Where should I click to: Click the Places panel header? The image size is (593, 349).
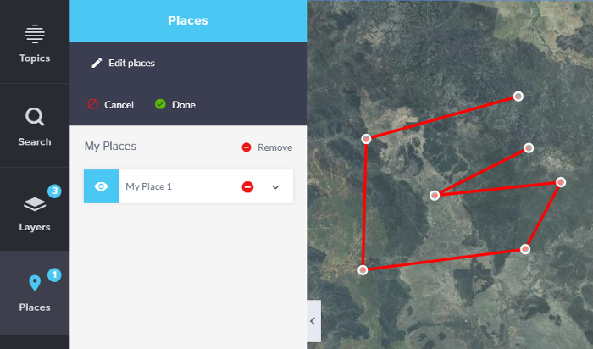point(187,20)
